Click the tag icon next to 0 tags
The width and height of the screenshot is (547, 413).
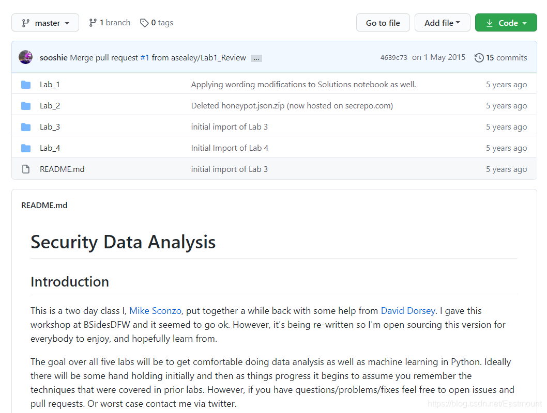[x=144, y=23]
